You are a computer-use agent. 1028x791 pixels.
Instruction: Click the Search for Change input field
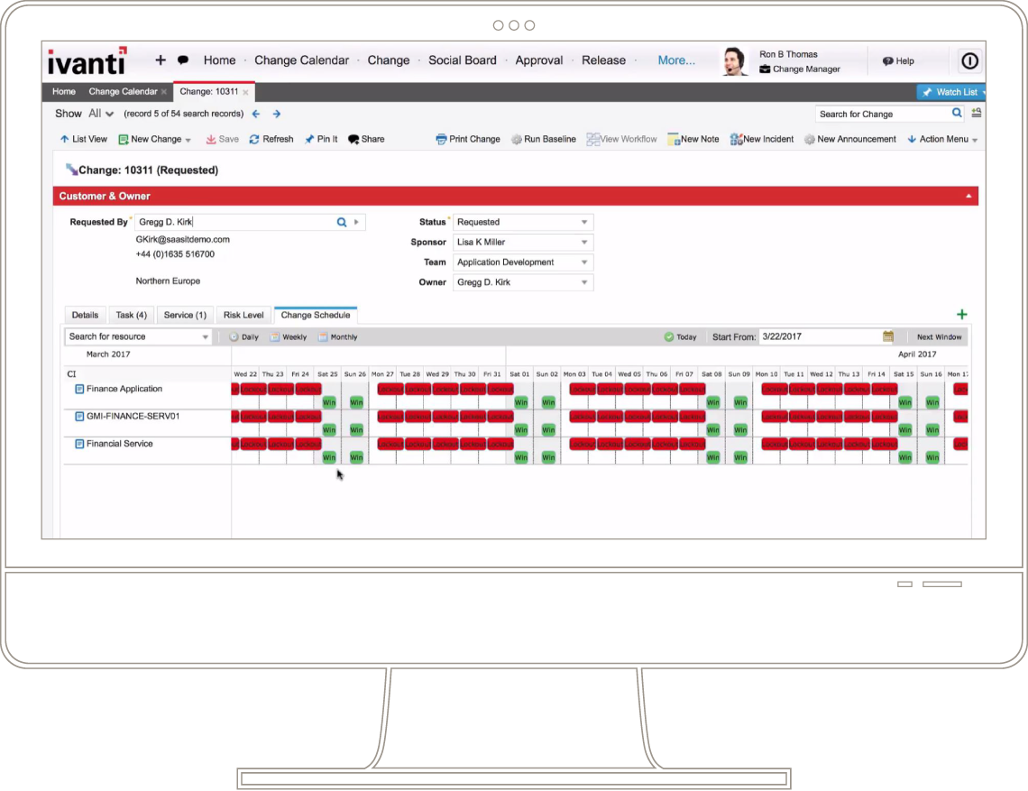point(882,115)
